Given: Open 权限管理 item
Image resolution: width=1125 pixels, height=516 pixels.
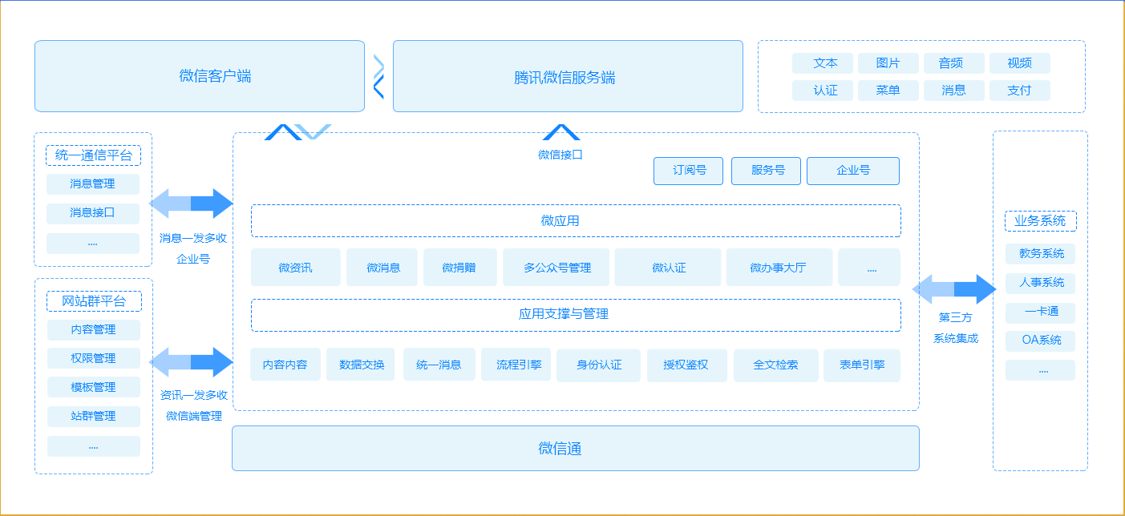Looking at the screenshot, I should point(93,358).
